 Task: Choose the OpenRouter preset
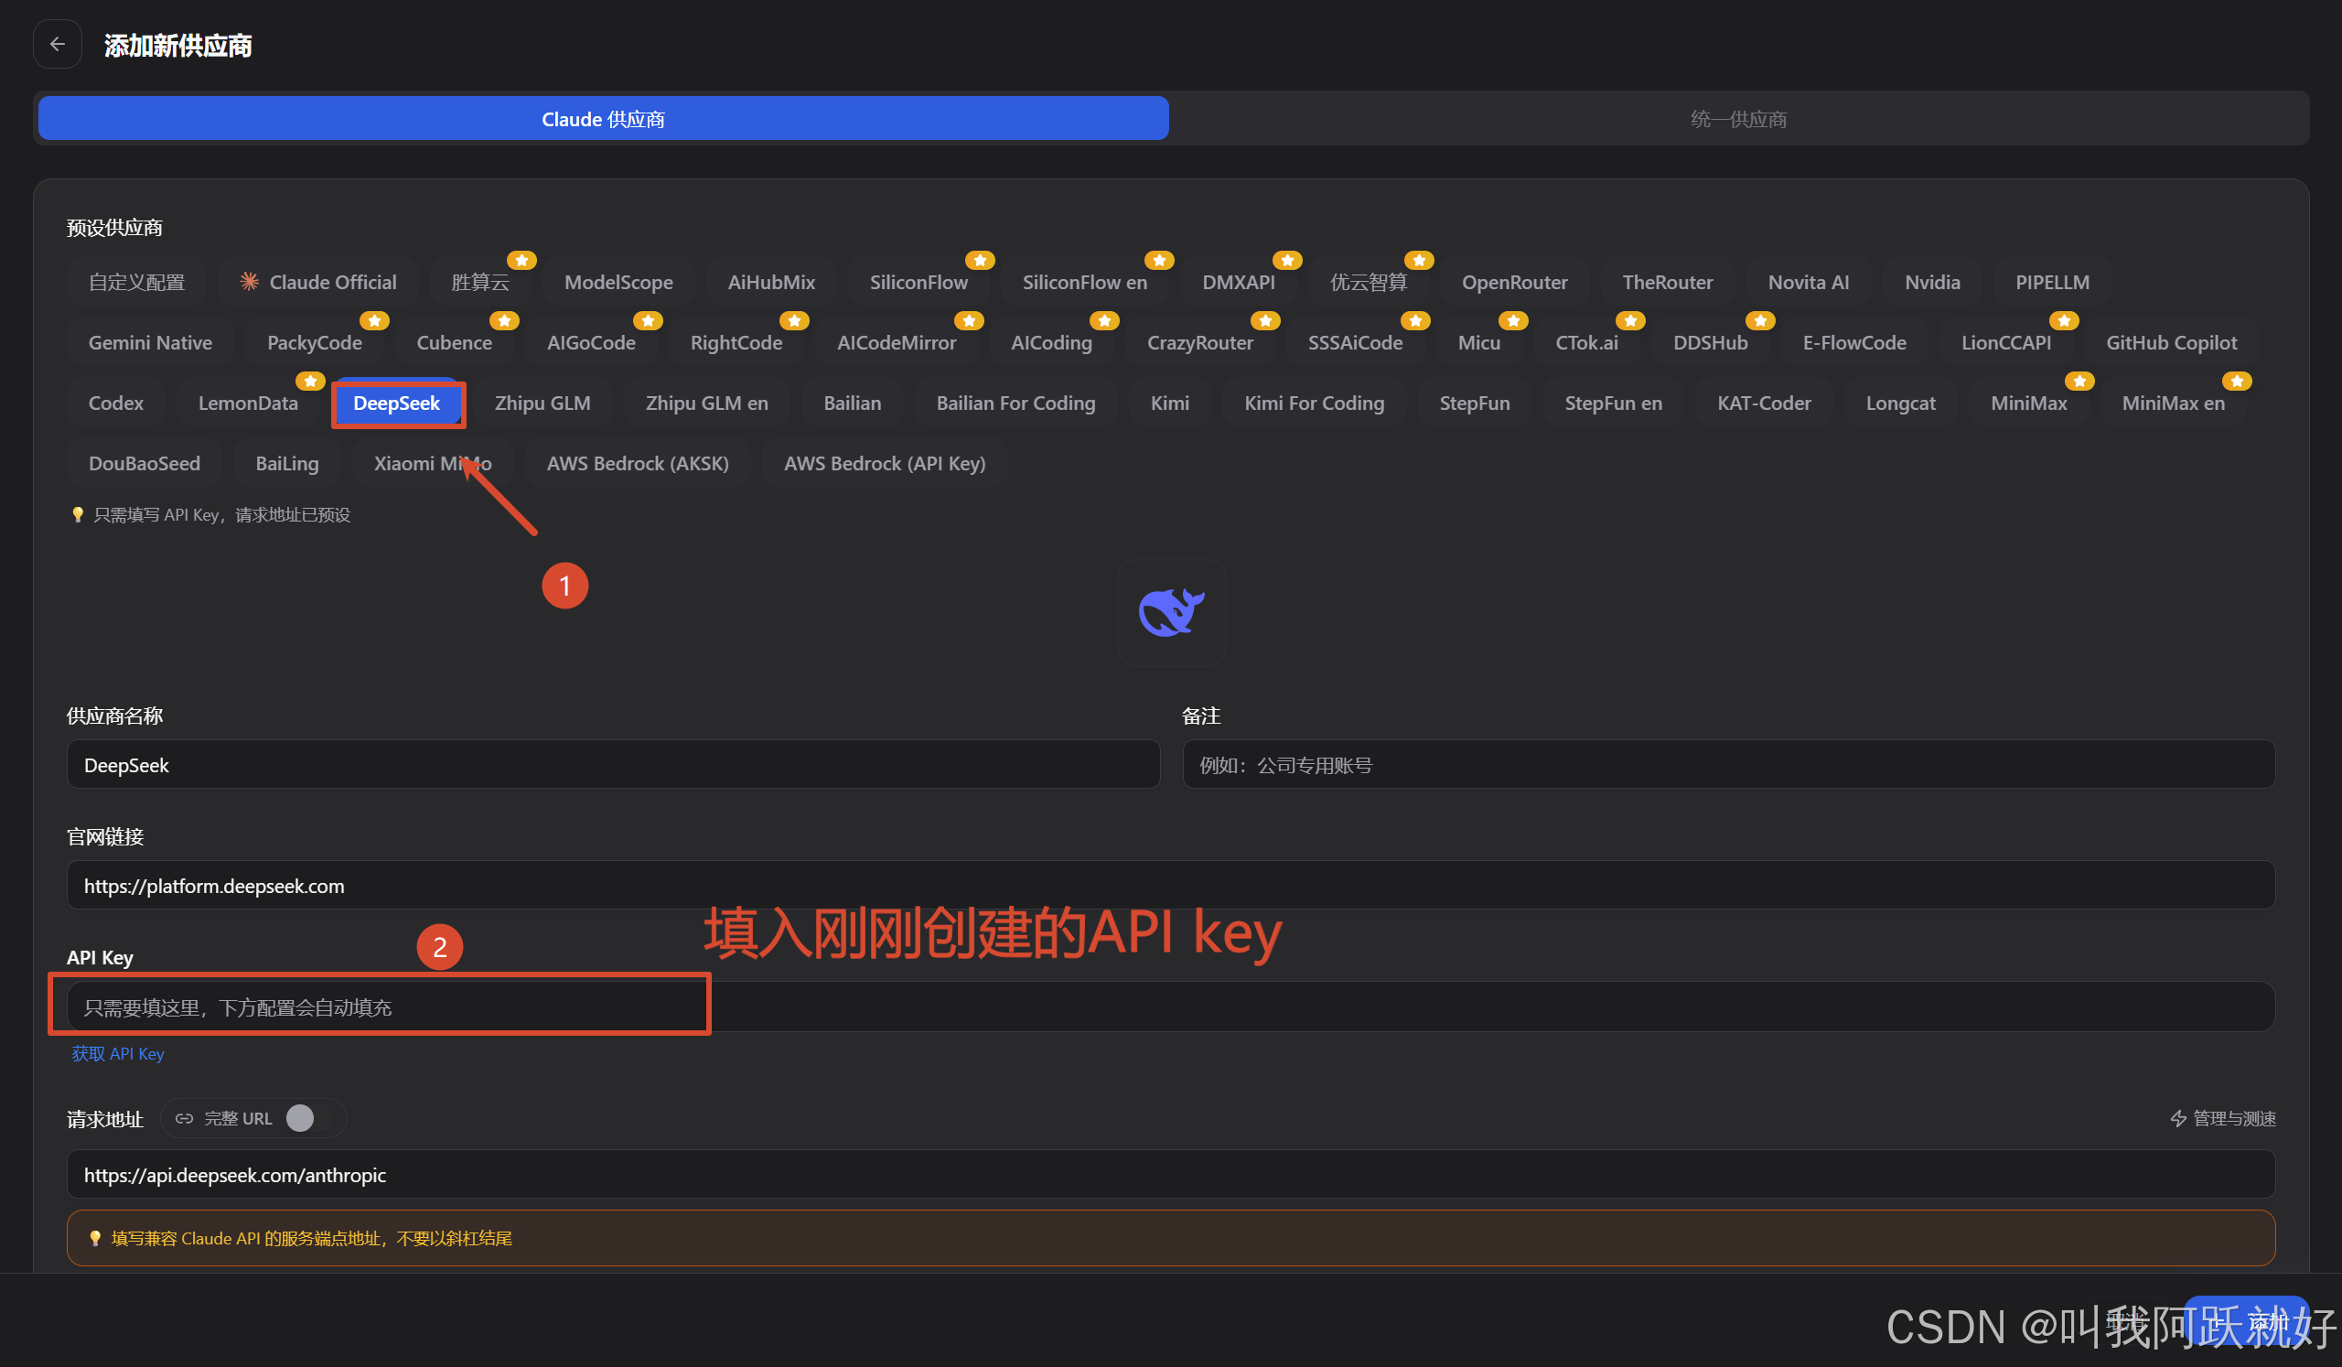1515,282
